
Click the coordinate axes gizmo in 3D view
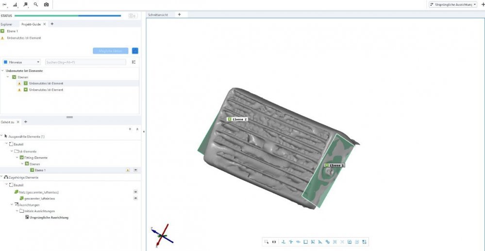click(x=161, y=235)
